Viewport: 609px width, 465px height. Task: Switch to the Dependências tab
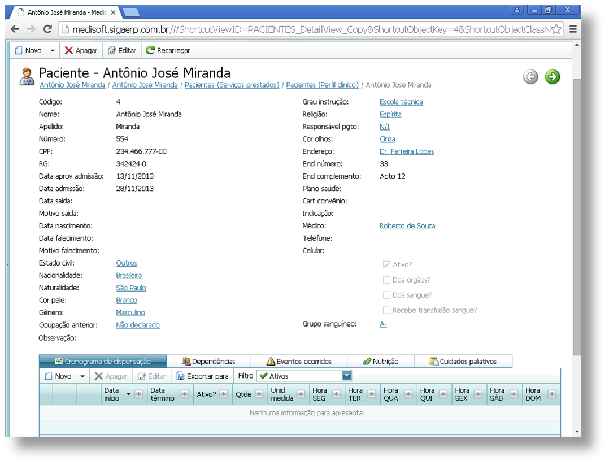point(208,362)
